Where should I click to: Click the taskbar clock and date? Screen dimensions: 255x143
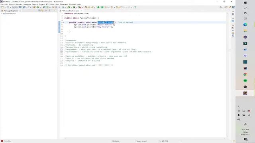click(245, 132)
